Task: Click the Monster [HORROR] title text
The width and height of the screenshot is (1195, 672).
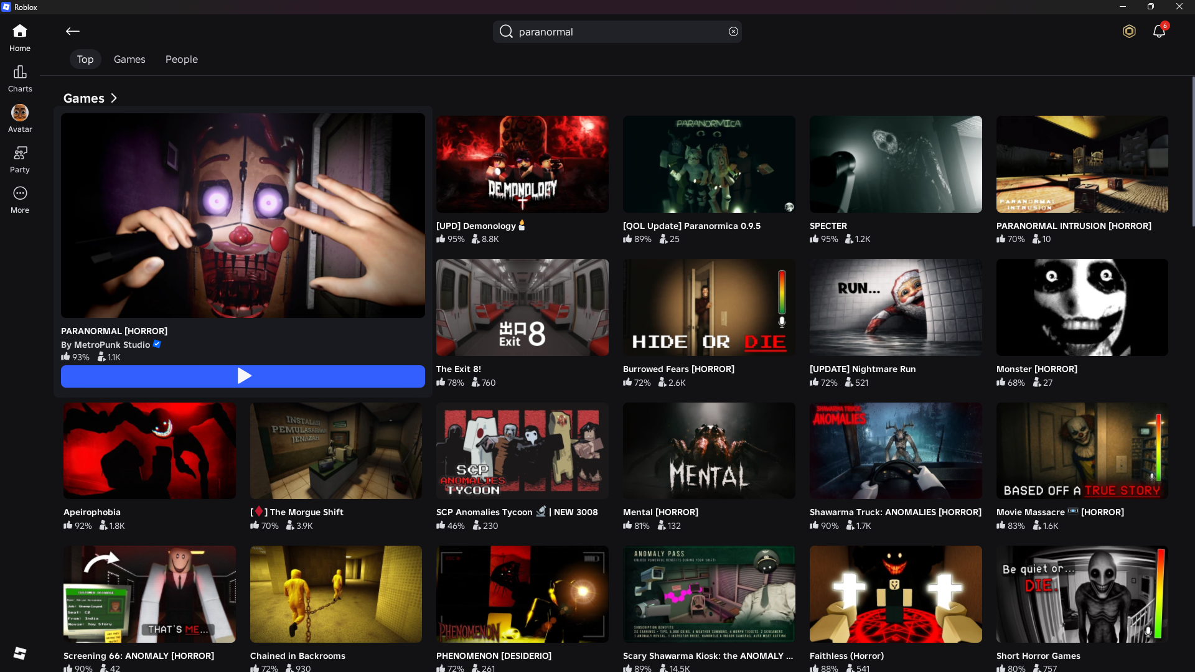Action: (1037, 369)
